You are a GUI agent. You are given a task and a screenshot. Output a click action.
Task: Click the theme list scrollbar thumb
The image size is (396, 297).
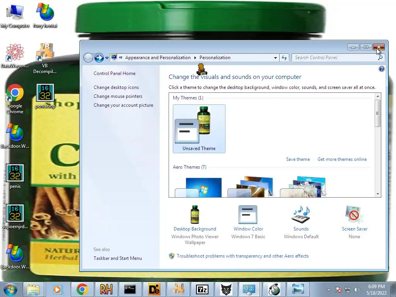(x=378, y=113)
